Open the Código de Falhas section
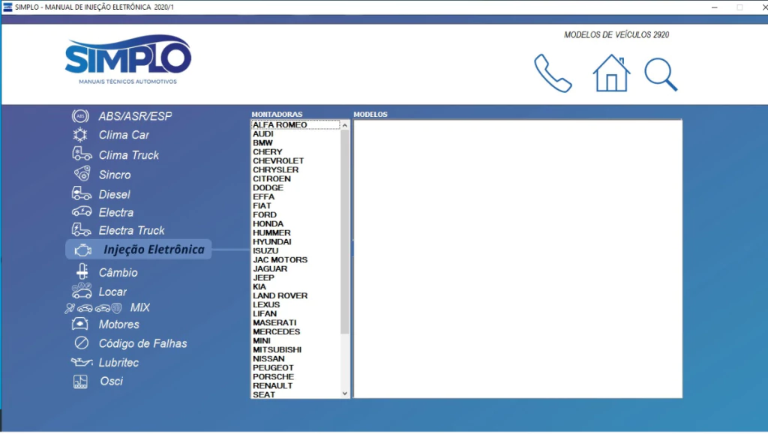 pos(143,343)
